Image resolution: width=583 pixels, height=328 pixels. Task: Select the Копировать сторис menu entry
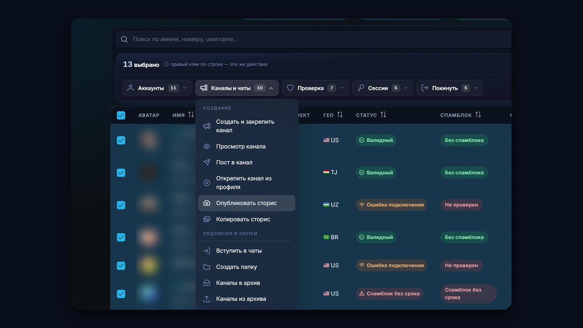tap(247, 219)
